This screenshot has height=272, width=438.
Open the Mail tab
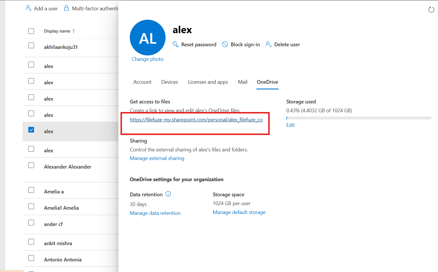242,82
